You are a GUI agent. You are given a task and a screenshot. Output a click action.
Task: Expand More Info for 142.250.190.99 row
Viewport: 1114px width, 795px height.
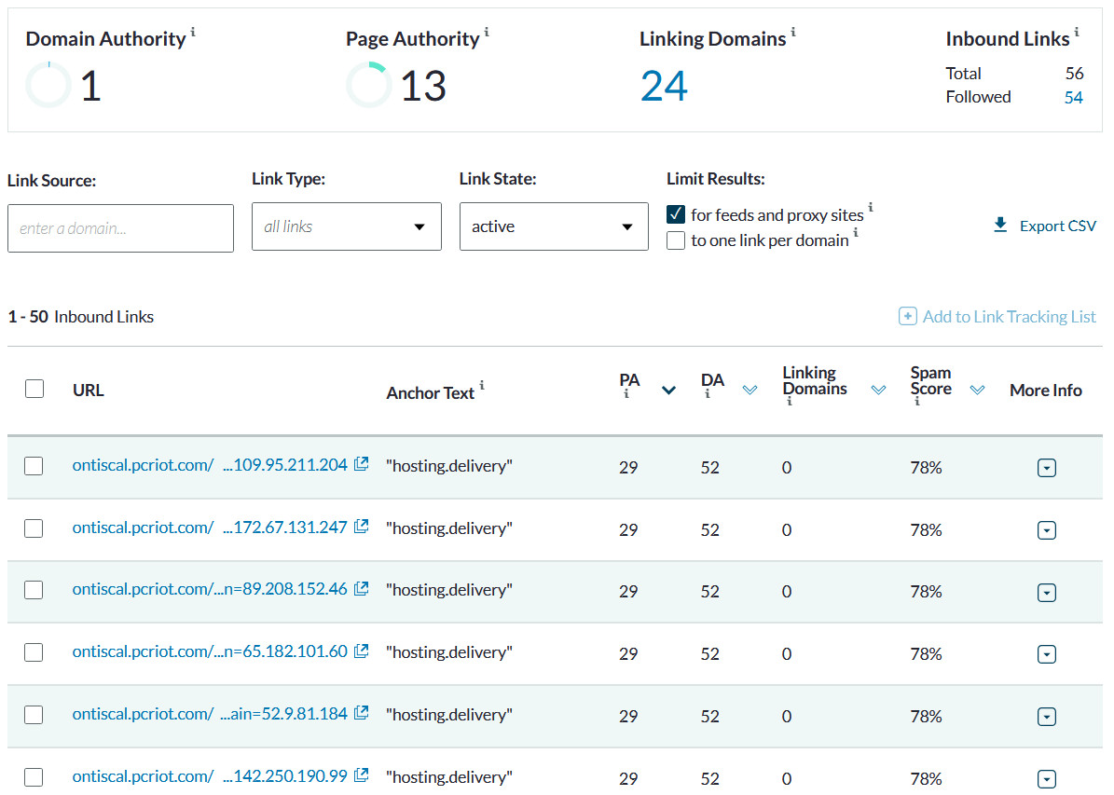[x=1047, y=779]
